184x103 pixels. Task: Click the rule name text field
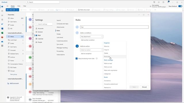[114, 27]
